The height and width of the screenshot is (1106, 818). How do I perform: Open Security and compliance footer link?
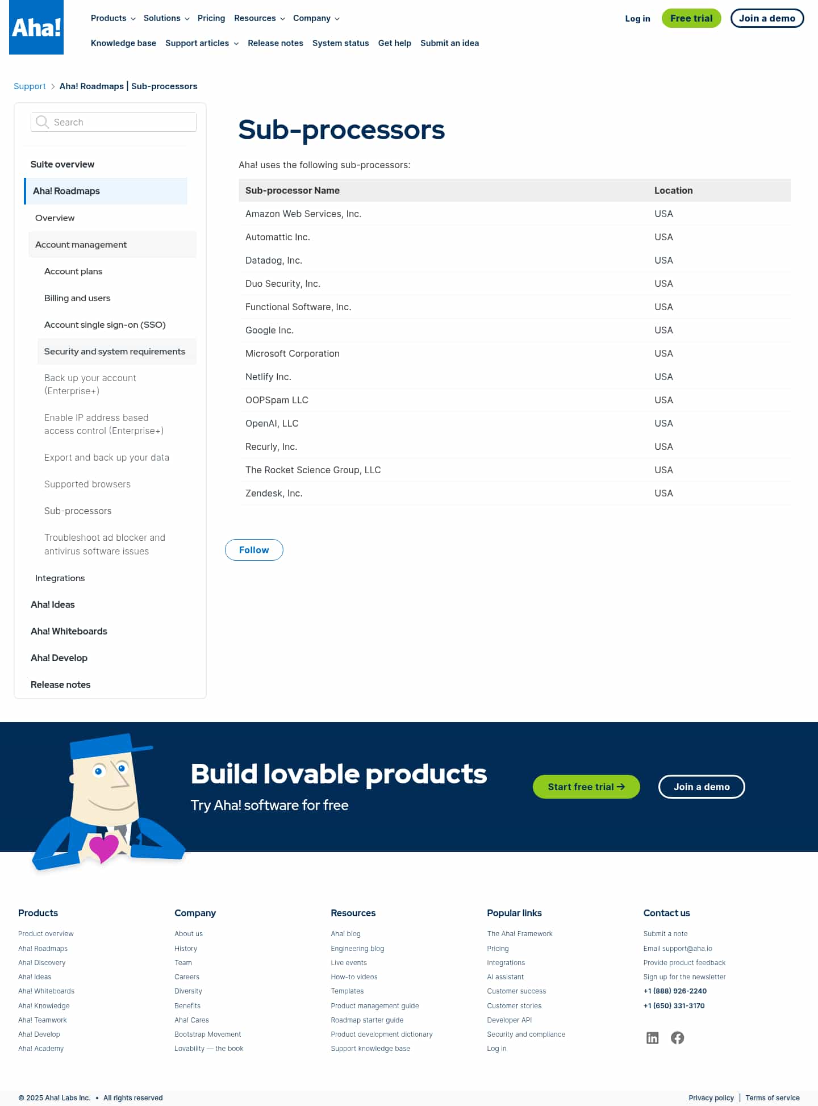(526, 1034)
